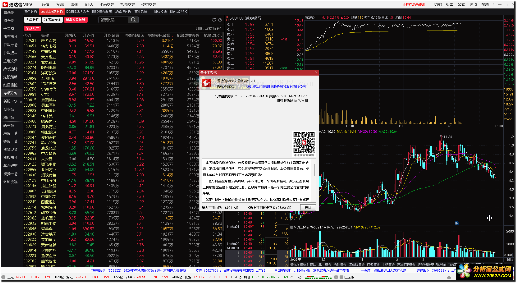Select the 002581 未名医药 row

(123, 41)
